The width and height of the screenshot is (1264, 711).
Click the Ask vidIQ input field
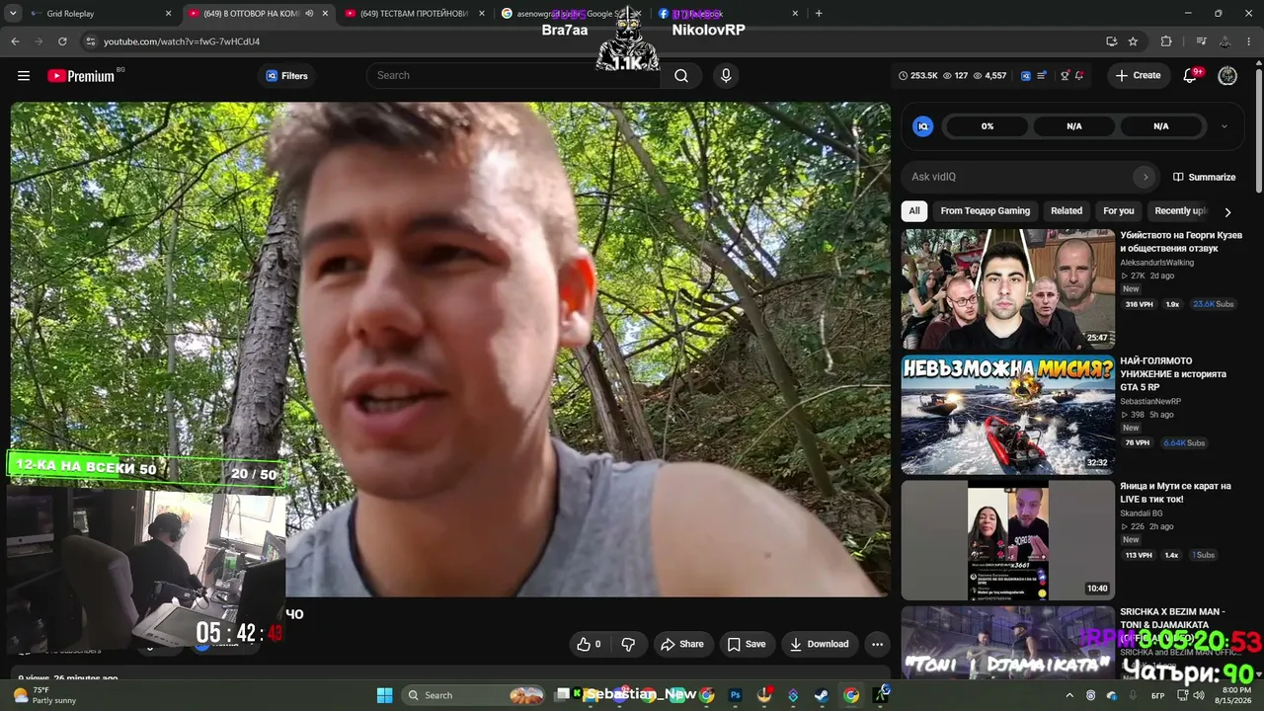pos(1019,177)
